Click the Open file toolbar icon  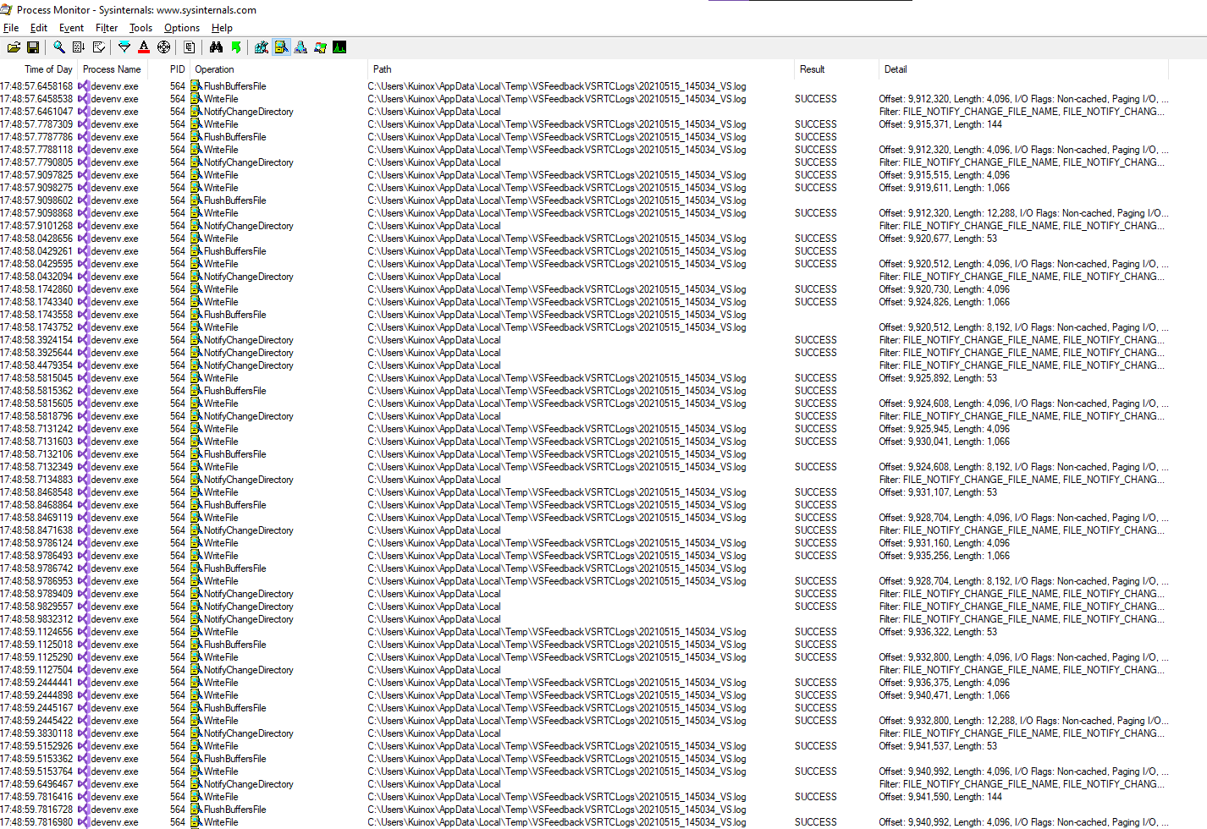click(x=14, y=47)
